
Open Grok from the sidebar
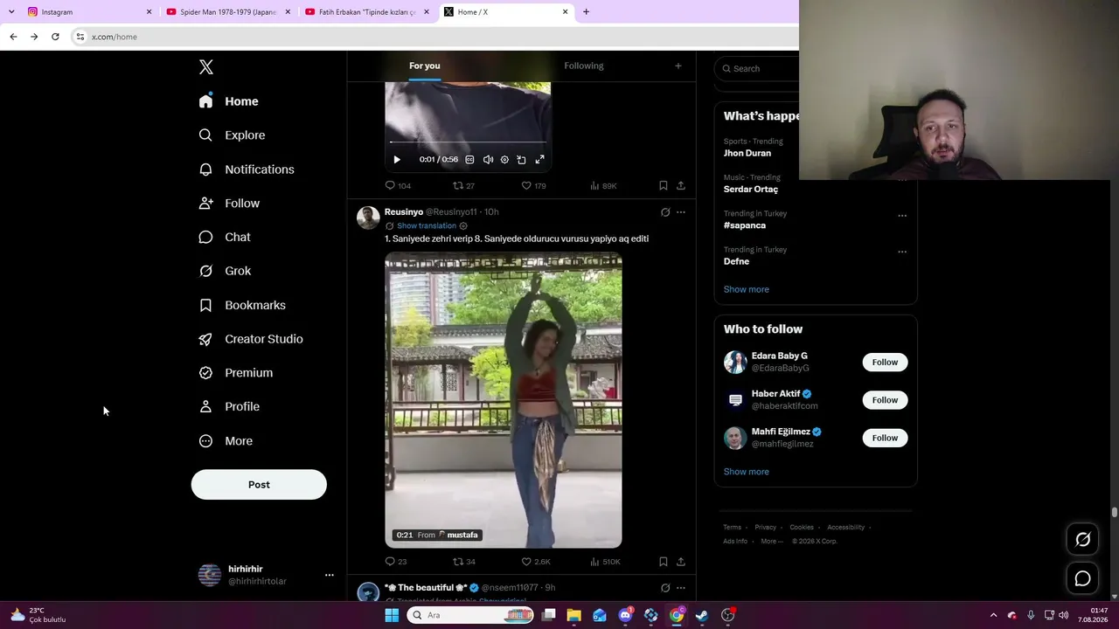coord(226,271)
